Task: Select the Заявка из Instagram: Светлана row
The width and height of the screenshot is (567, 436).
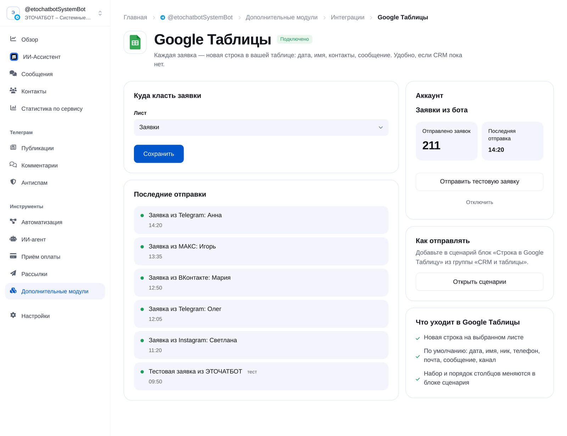Action: 261,345
